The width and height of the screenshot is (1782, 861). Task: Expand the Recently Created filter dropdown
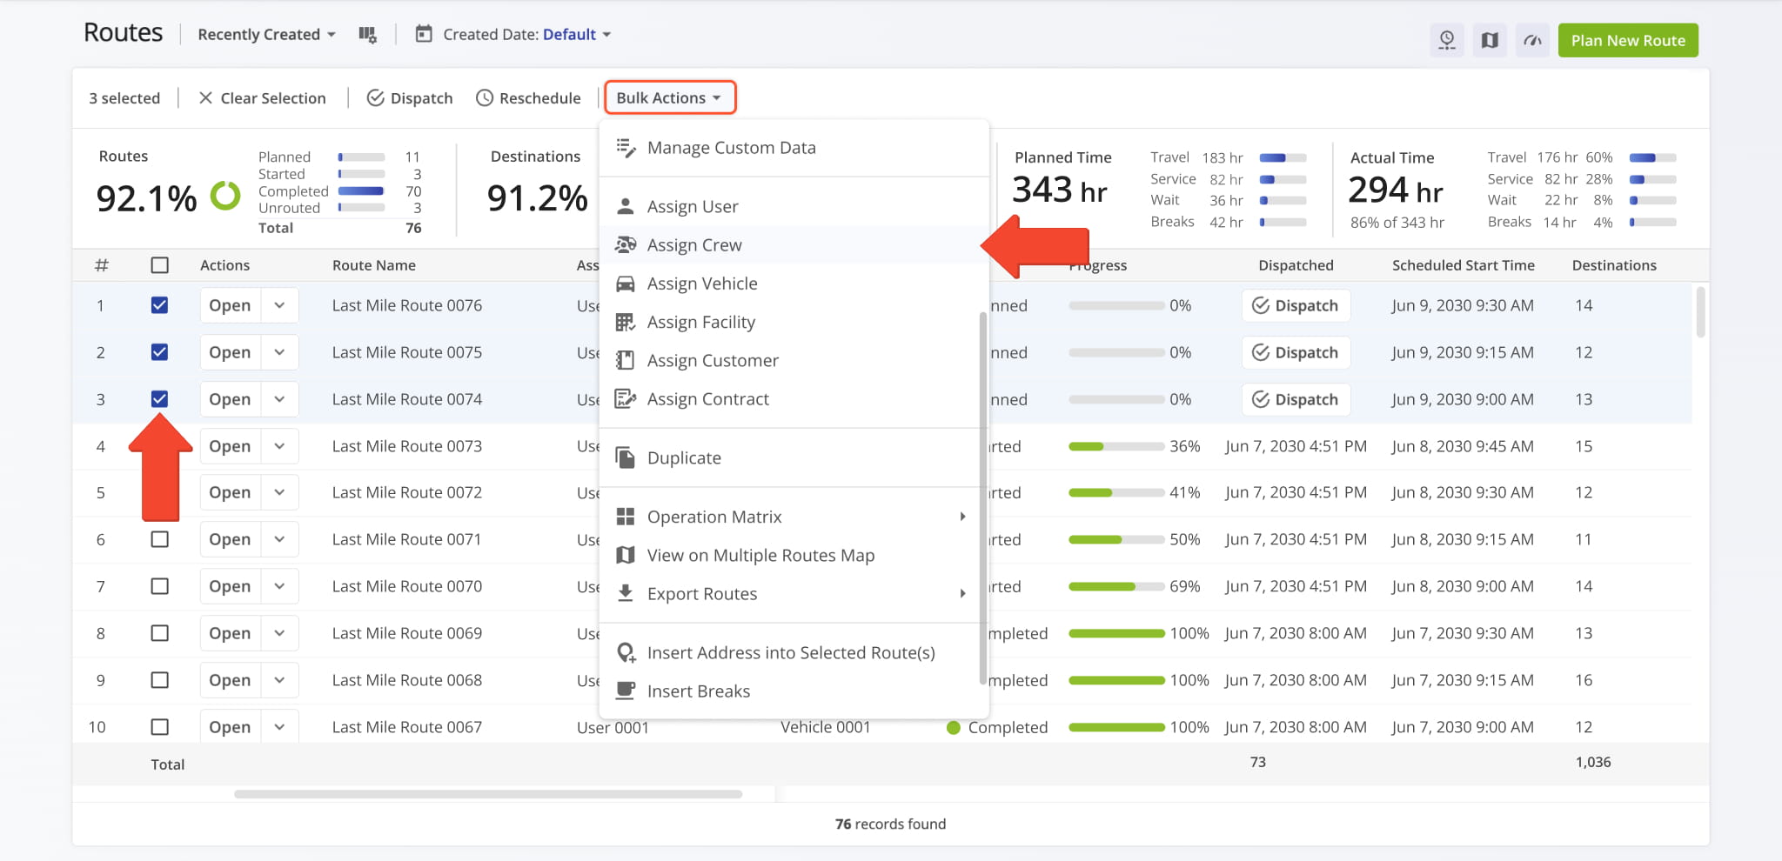266,35
